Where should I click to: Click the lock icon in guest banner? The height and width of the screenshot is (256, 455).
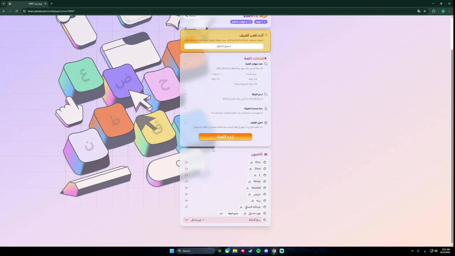tap(266, 35)
